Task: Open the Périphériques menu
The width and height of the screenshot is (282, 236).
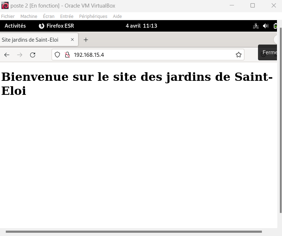Action: coord(93,17)
